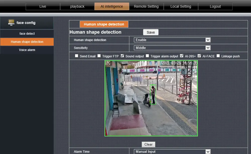The width and height of the screenshot is (251, 154).
Task: Click Logout in the top bar
Action: click(x=215, y=7)
